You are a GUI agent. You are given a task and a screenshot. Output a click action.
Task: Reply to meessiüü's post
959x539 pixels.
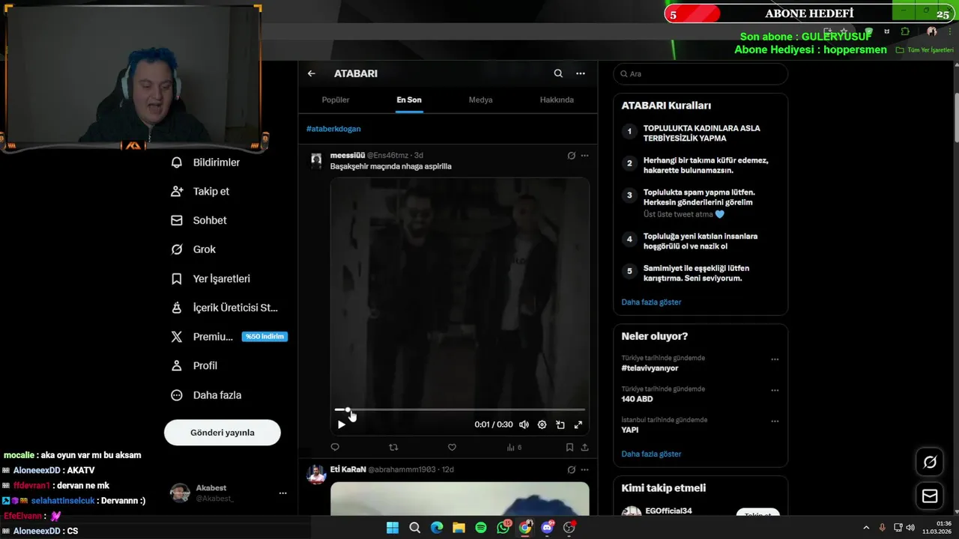[x=335, y=447]
